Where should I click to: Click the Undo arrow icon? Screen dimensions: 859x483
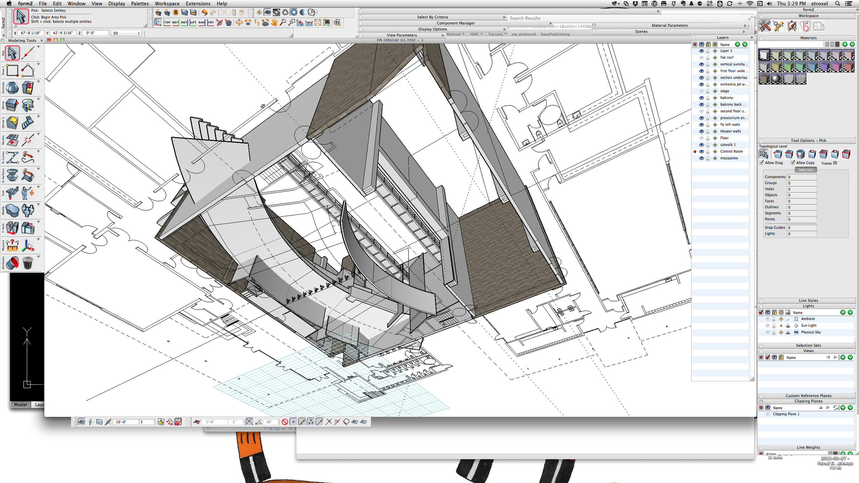pos(204,12)
